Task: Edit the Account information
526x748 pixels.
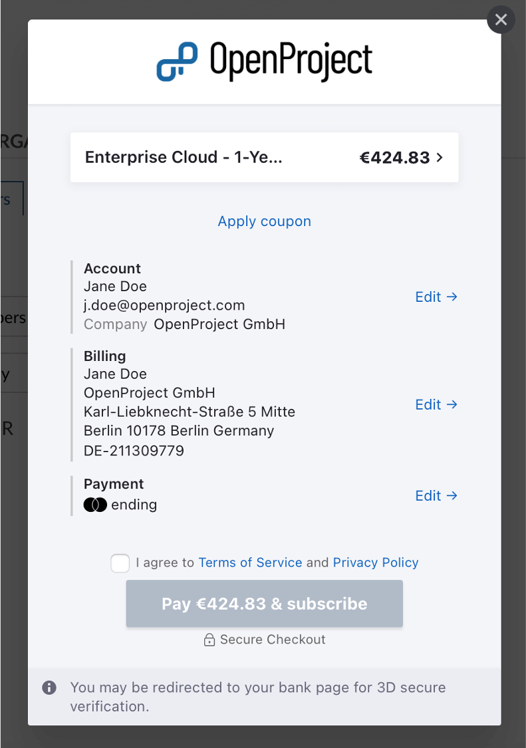Action: click(x=428, y=297)
